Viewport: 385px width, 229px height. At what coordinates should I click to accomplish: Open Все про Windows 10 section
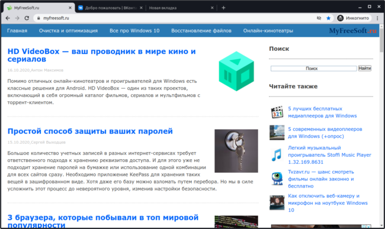(134, 31)
